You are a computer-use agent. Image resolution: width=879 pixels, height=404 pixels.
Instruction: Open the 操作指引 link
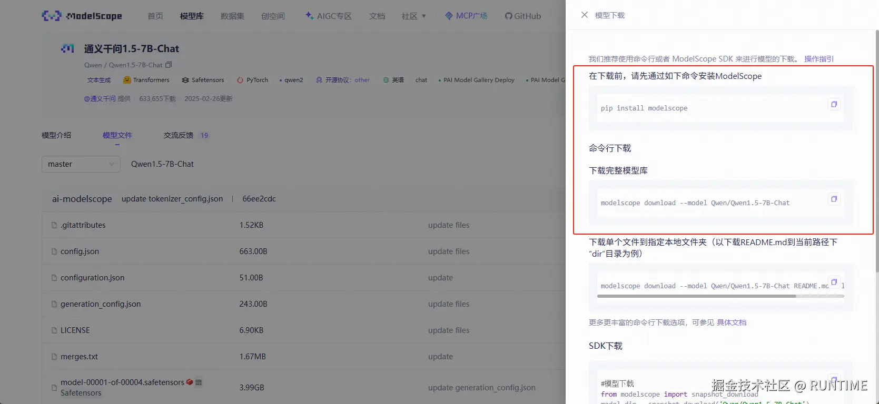[819, 59]
